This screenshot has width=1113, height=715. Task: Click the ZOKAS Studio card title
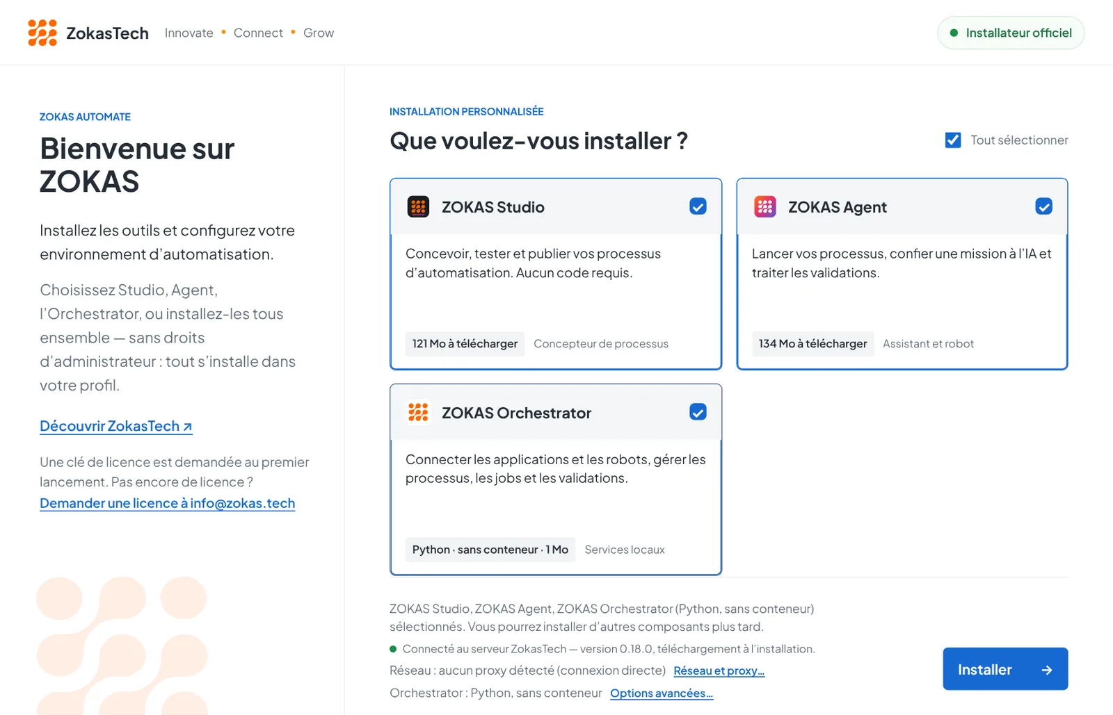[493, 207]
